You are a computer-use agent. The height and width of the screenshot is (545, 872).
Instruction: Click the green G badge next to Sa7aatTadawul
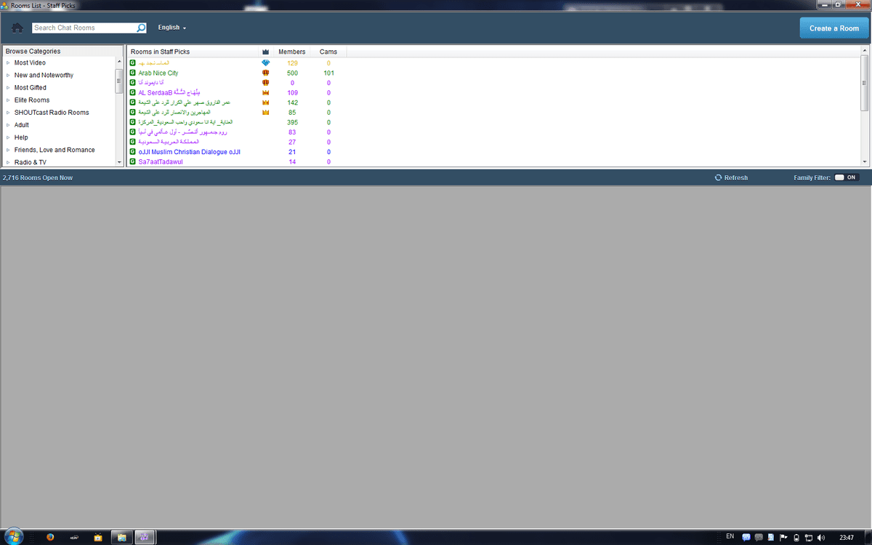pyautogui.click(x=132, y=161)
